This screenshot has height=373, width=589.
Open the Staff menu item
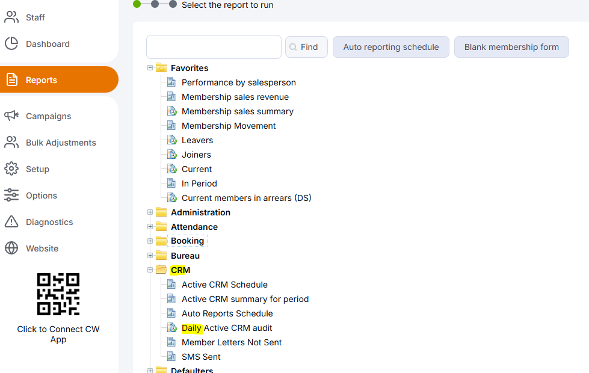click(35, 17)
